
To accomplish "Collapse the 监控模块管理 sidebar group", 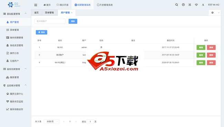I will [16, 85].
